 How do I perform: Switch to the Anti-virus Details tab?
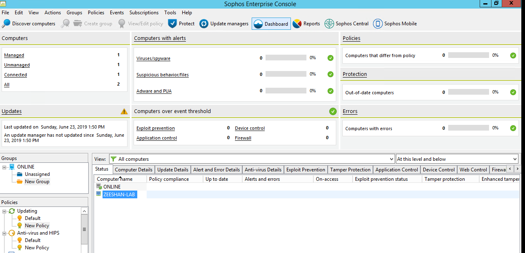point(263,170)
